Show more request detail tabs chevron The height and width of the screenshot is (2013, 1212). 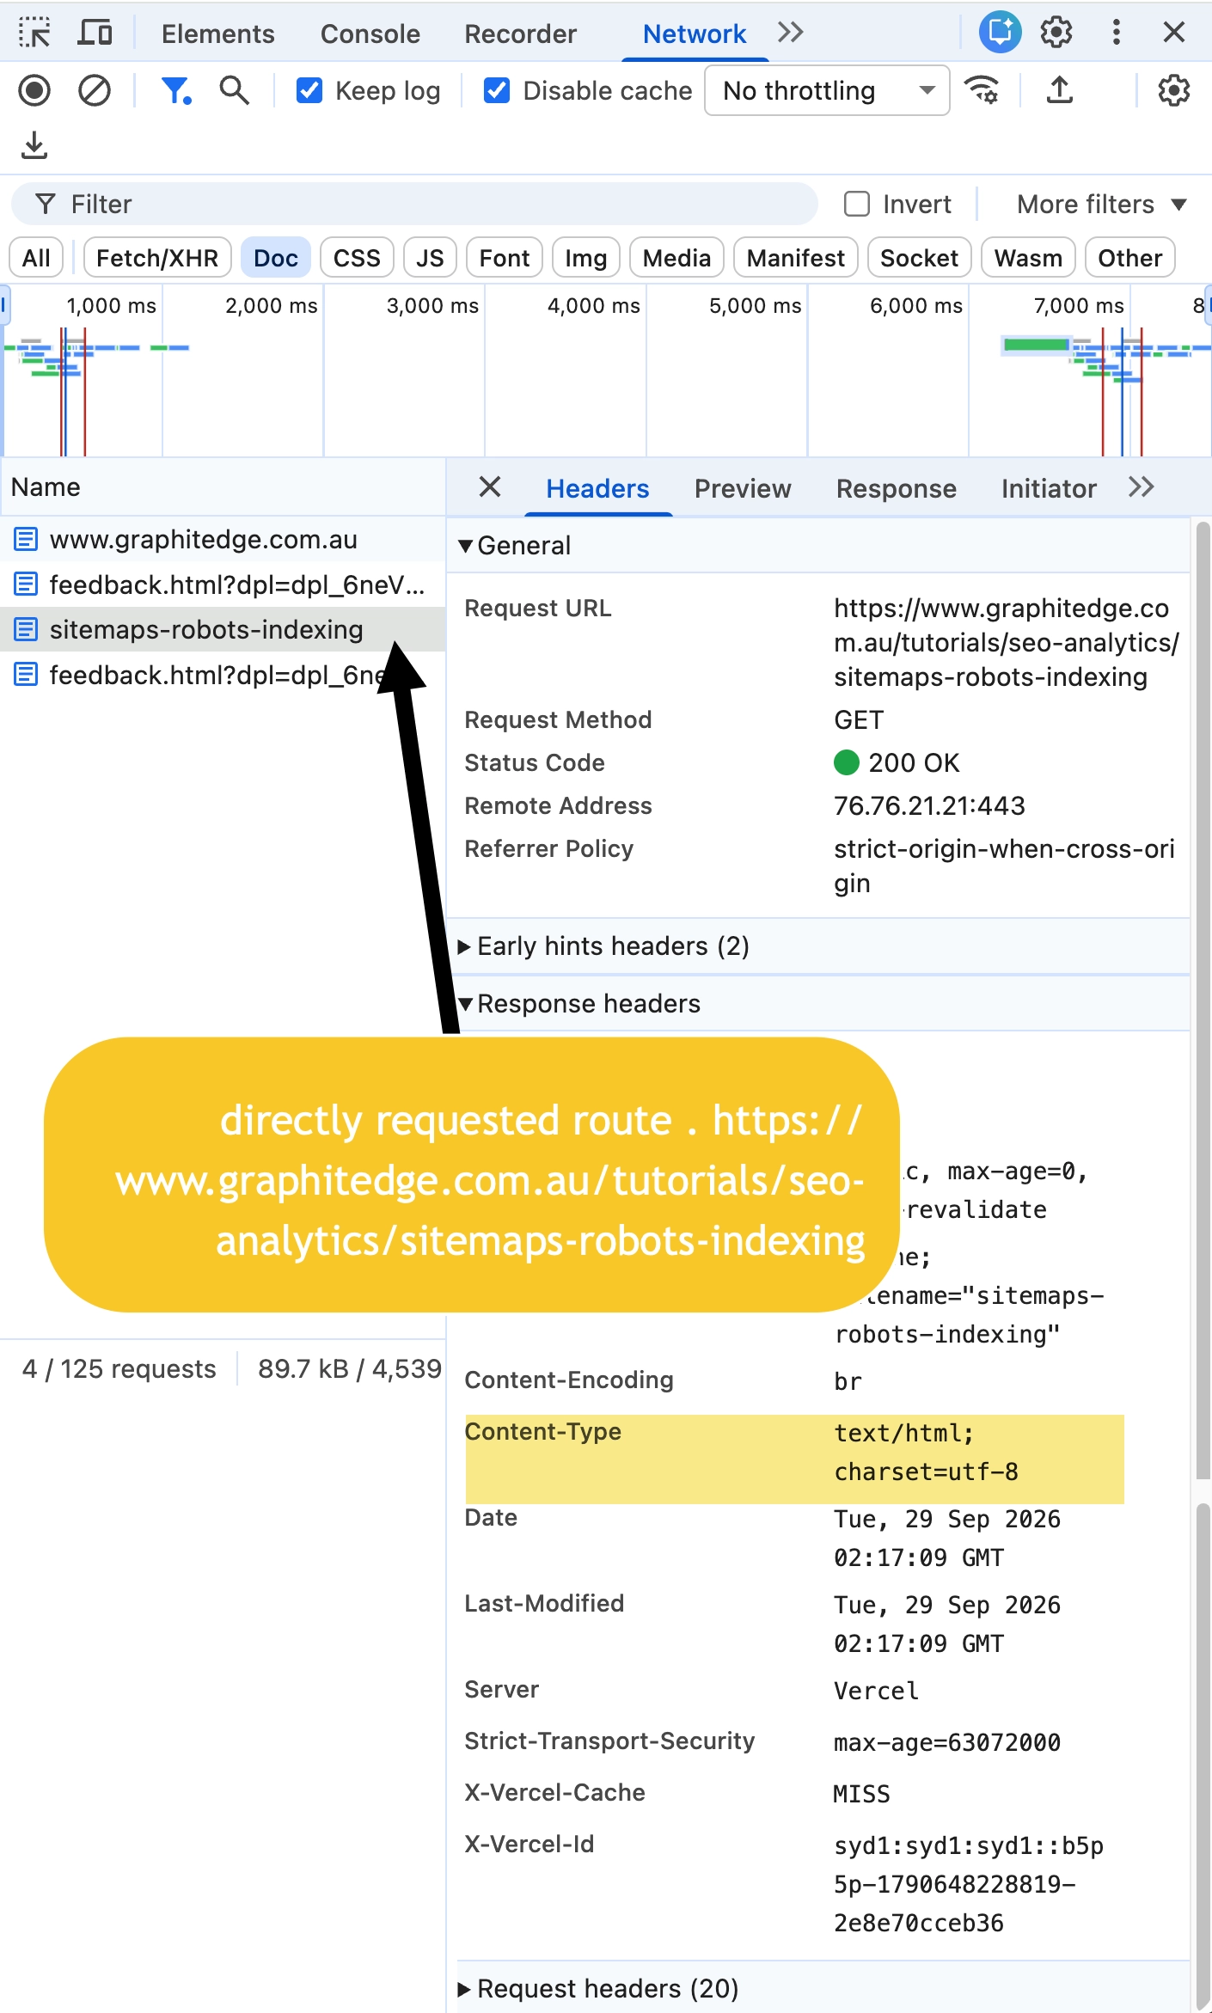[1141, 487]
